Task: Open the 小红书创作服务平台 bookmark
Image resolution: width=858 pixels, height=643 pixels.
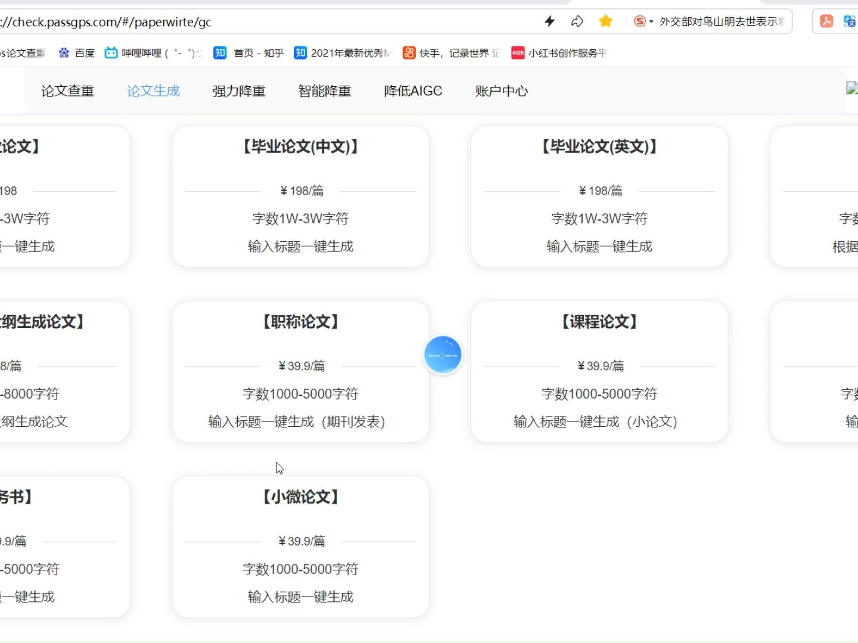Action: 559,53
